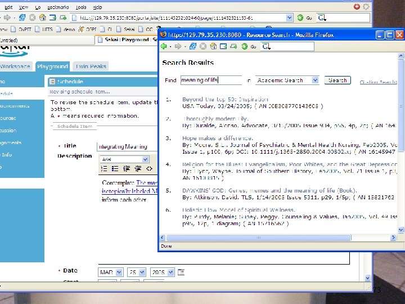Open Bookmarks menu in main window
405x304 pixels.
(58, 7)
